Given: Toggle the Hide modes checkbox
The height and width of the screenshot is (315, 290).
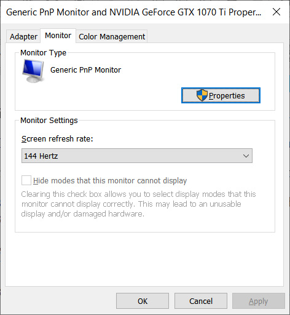Looking at the screenshot, I should [x=26, y=180].
